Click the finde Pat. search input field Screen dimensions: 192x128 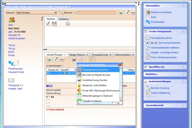(97, 13)
